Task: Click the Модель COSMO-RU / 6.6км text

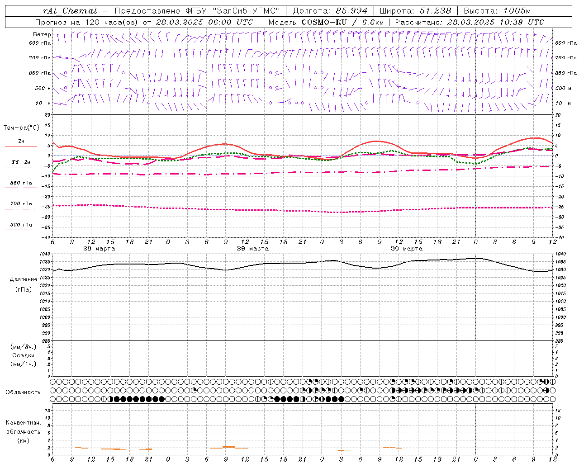Action: [x=326, y=22]
